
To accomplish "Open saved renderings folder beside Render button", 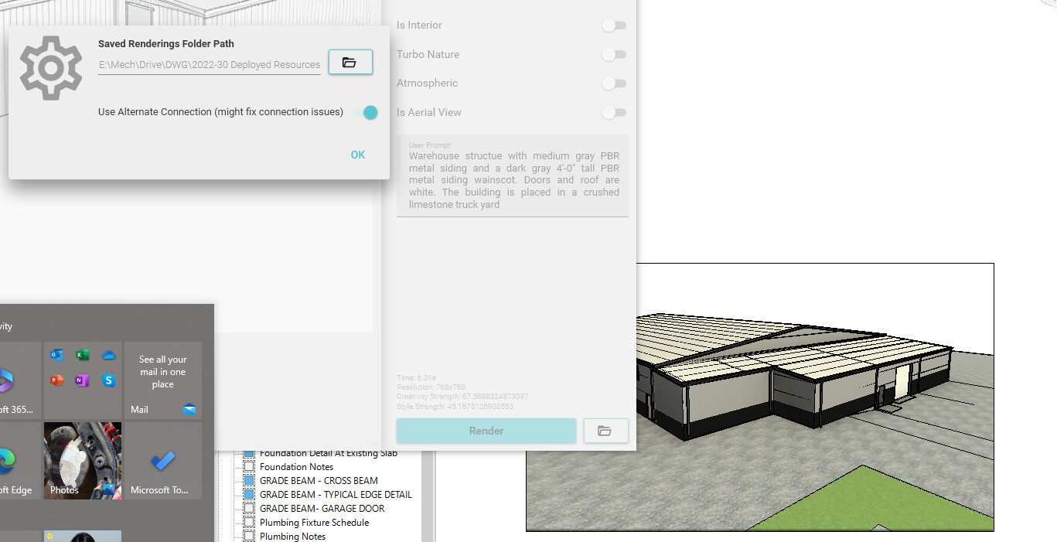I will (605, 431).
